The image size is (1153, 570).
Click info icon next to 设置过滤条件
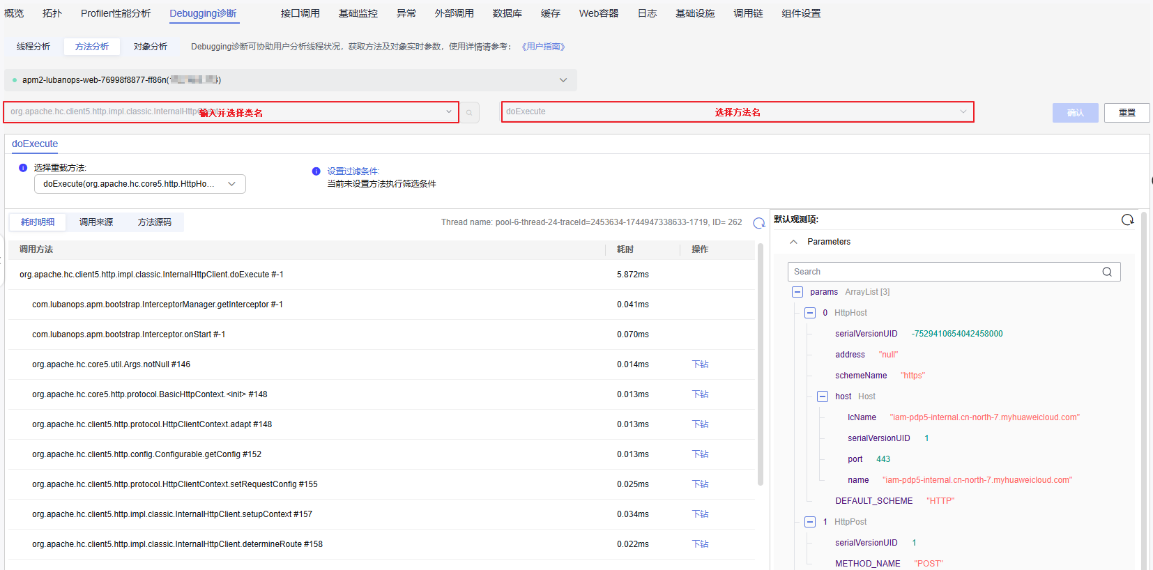click(316, 171)
